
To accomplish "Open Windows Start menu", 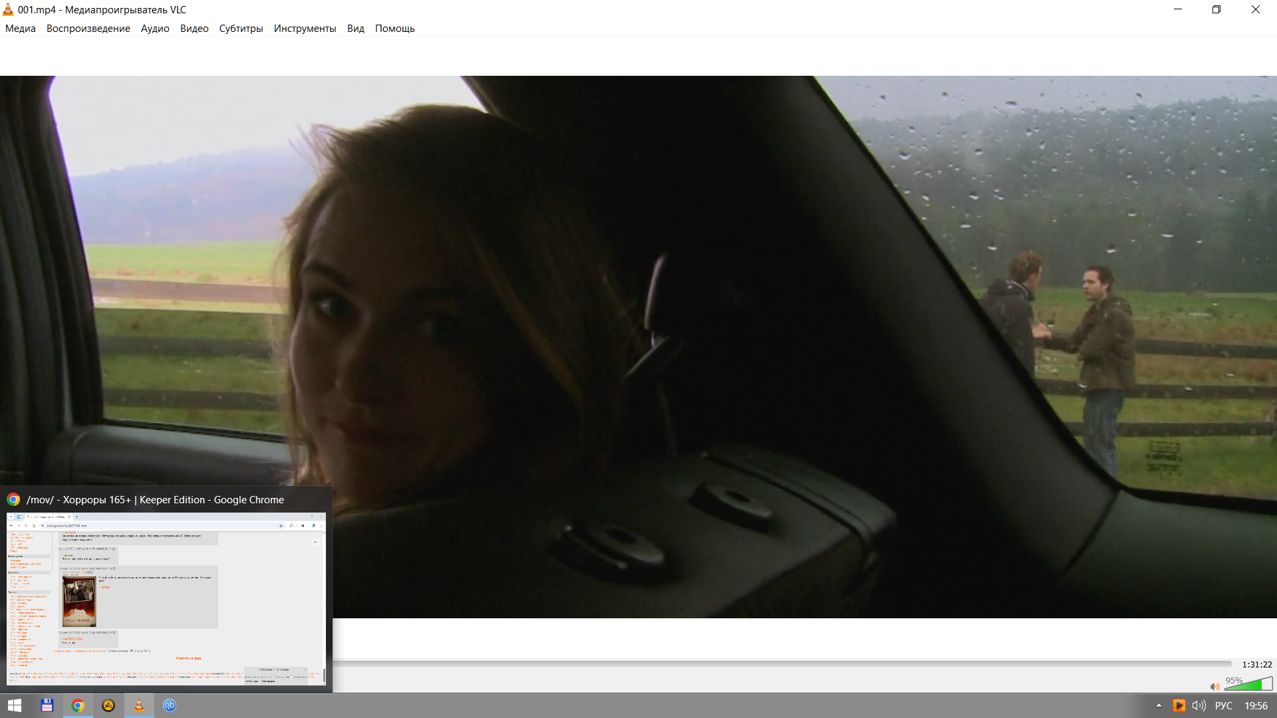I will (x=15, y=705).
